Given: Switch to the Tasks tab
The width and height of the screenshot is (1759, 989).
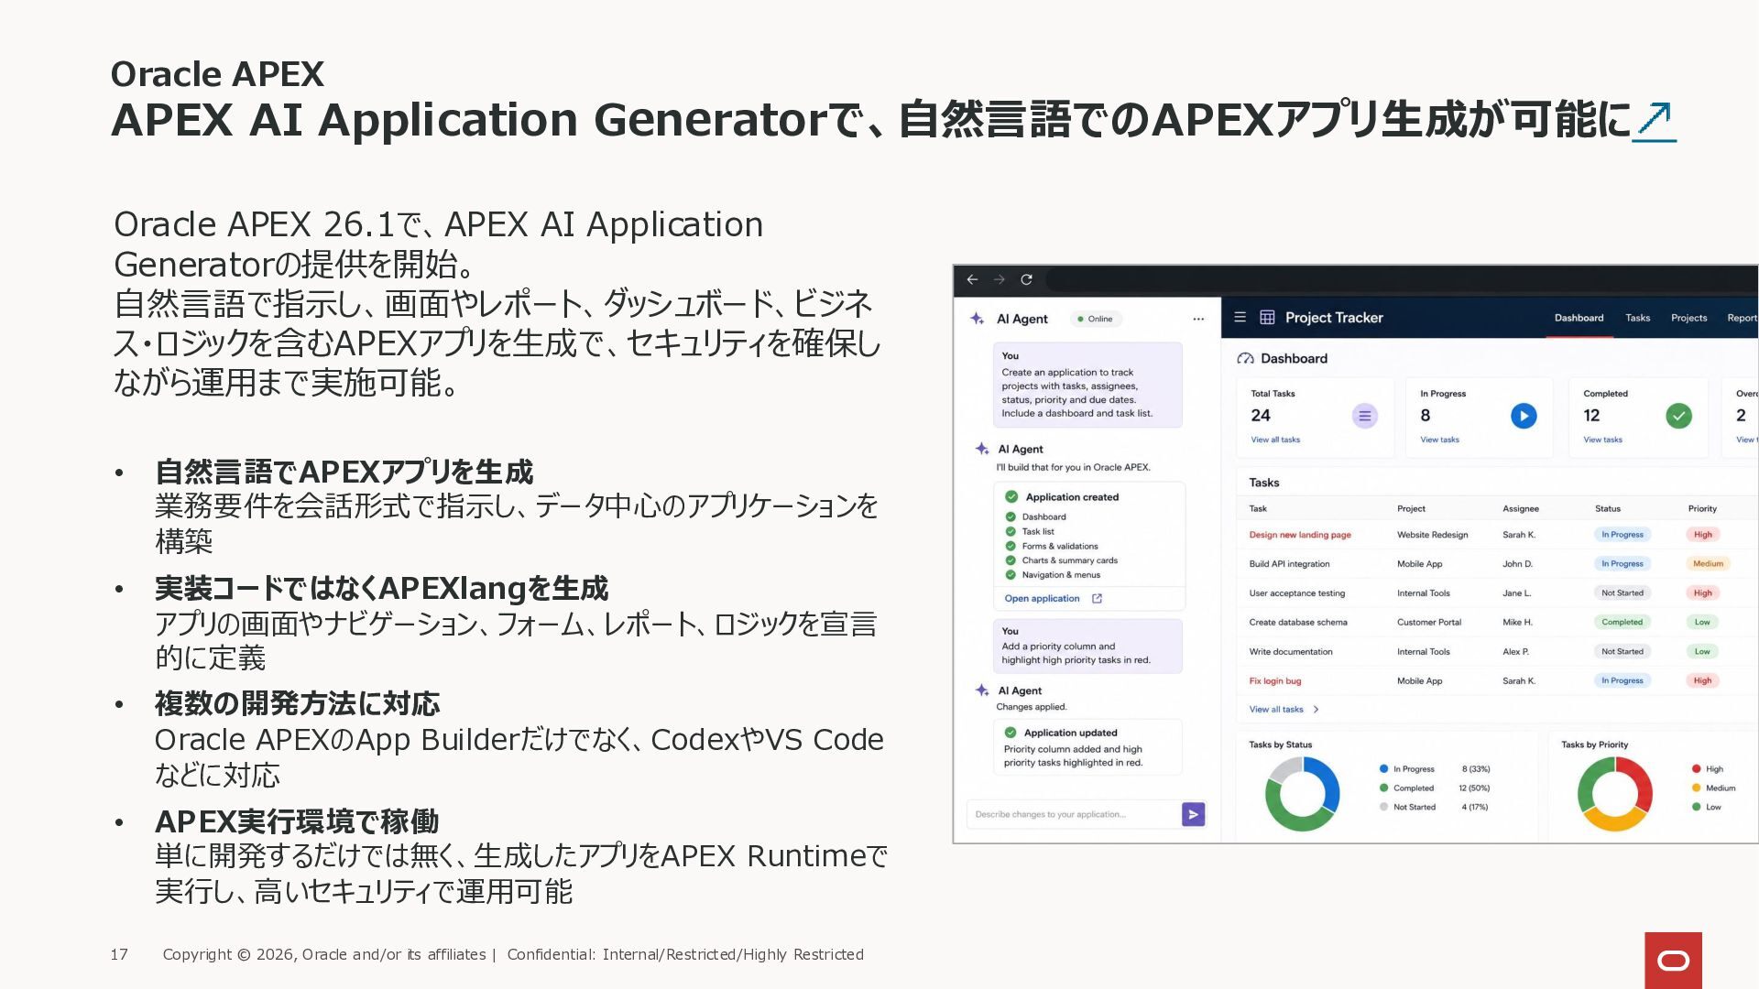Looking at the screenshot, I should (x=1637, y=318).
